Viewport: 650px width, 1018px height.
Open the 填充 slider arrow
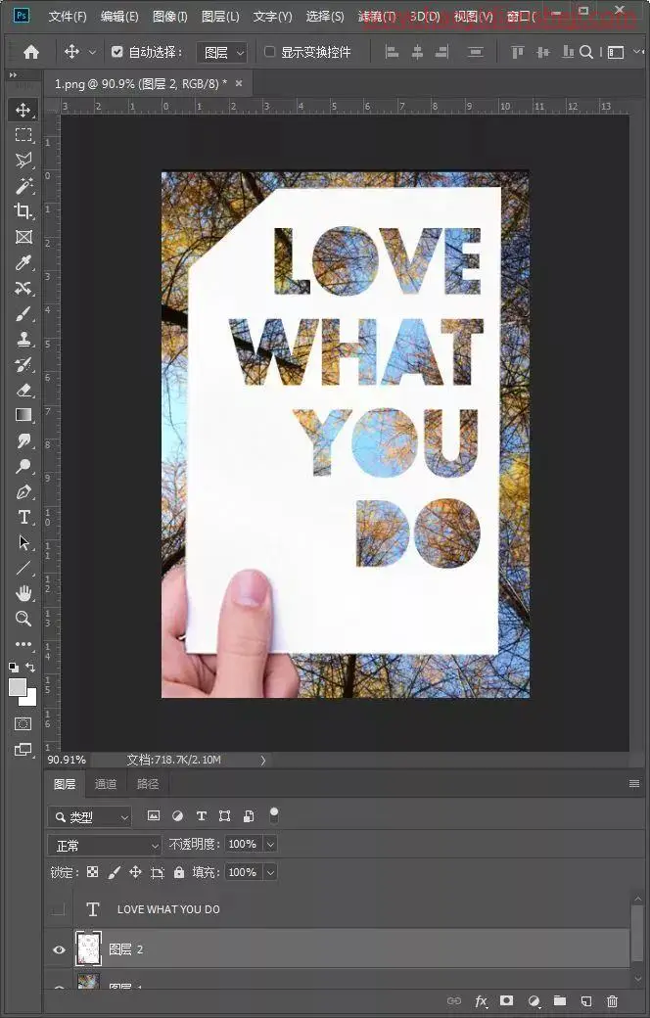click(271, 872)
